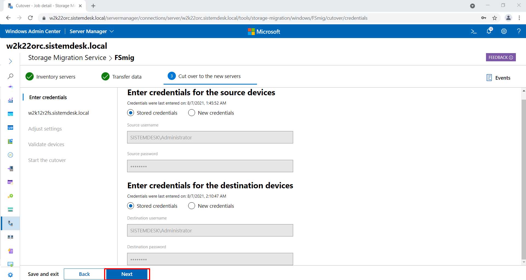Open a new browser tab
526x280 pixels.
93,6
